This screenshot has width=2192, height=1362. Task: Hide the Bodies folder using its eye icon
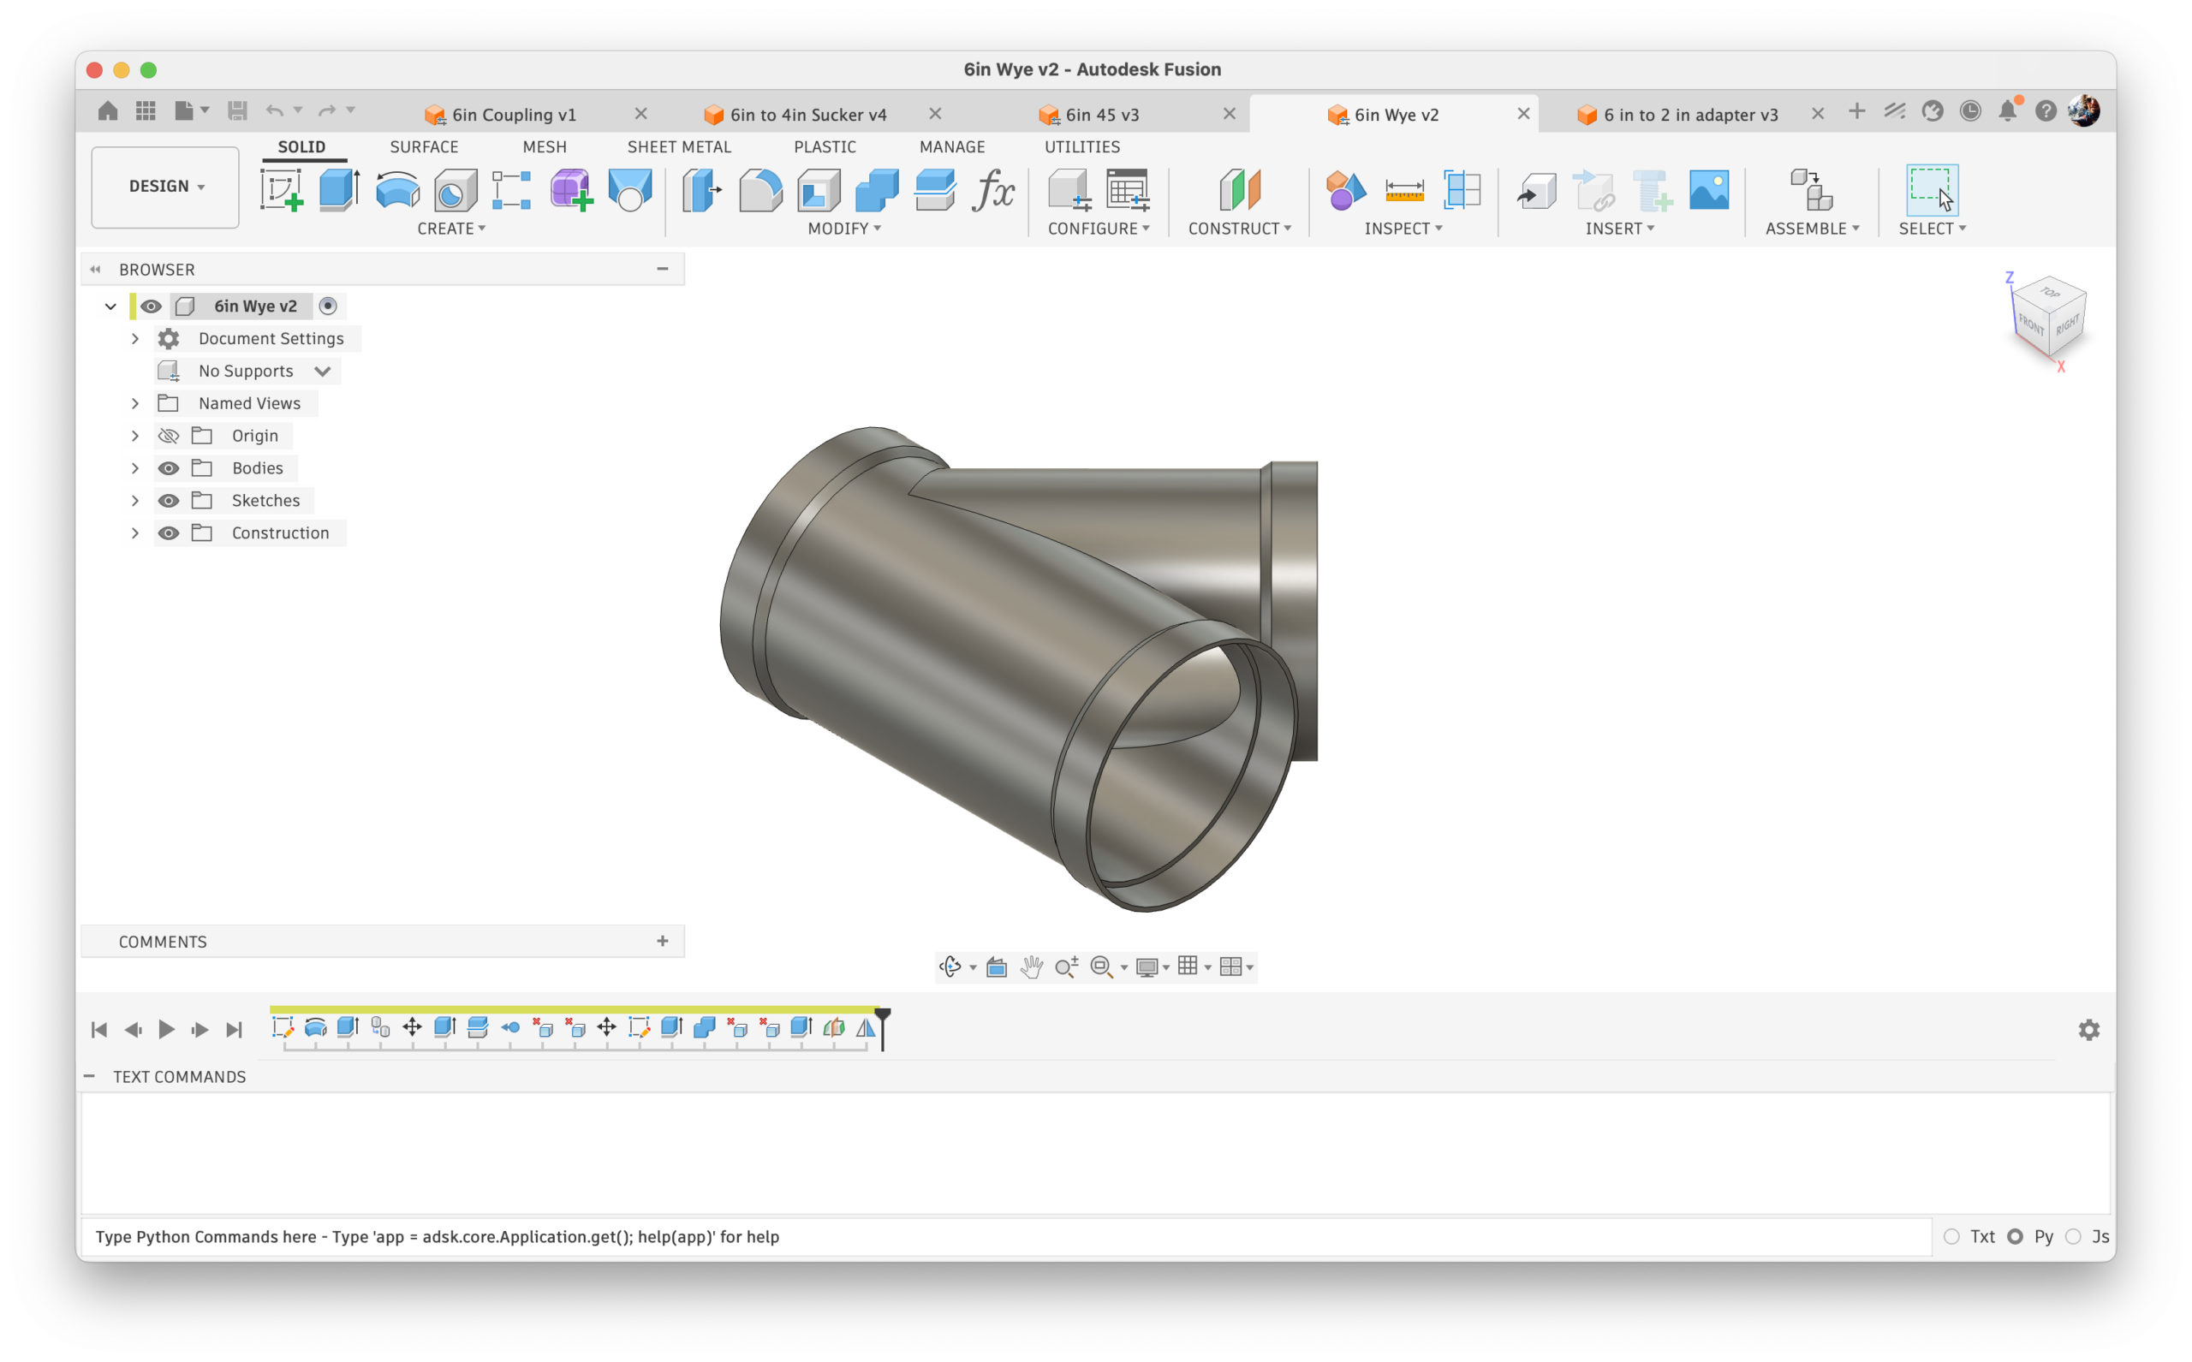pos(169,468)
